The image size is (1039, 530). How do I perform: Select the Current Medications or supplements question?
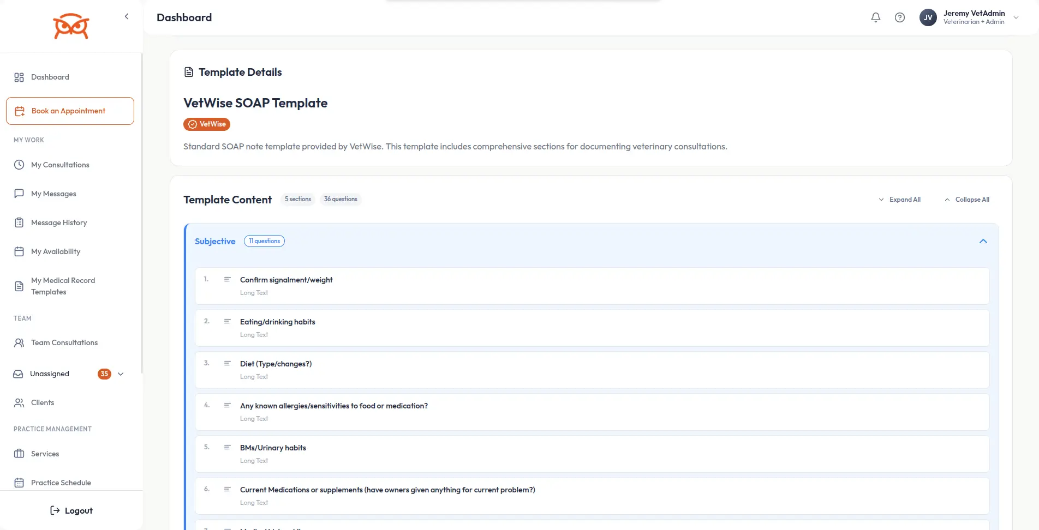tap(592, 496)
